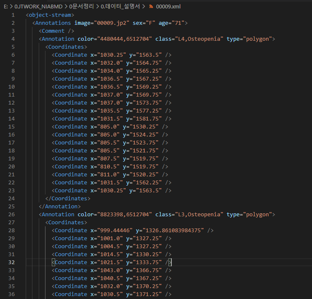Click the E: drive breadcrumb segment

click(6, 7)
